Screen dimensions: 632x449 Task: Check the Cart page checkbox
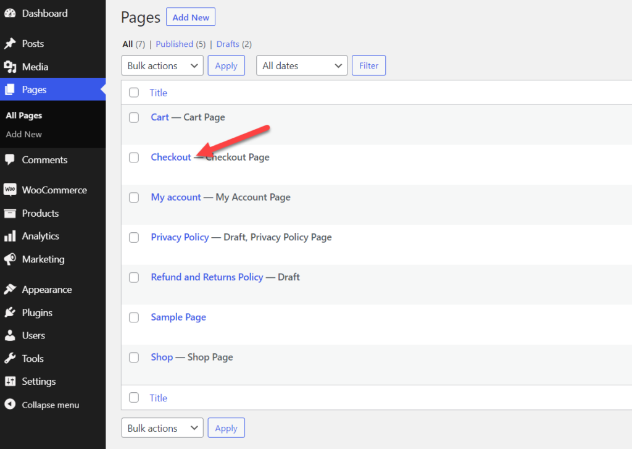pyautogui.click(x=134, y=117)
